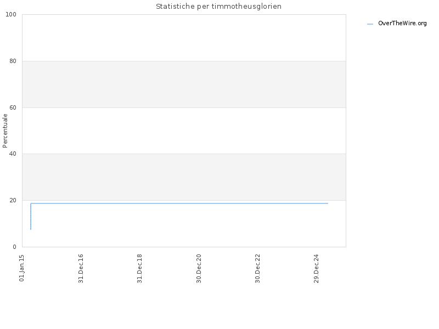Image resolution: width=439 pixels, height=329 pixels.
Task: Click the blue legend line marker
Action: tap(370, 24)
